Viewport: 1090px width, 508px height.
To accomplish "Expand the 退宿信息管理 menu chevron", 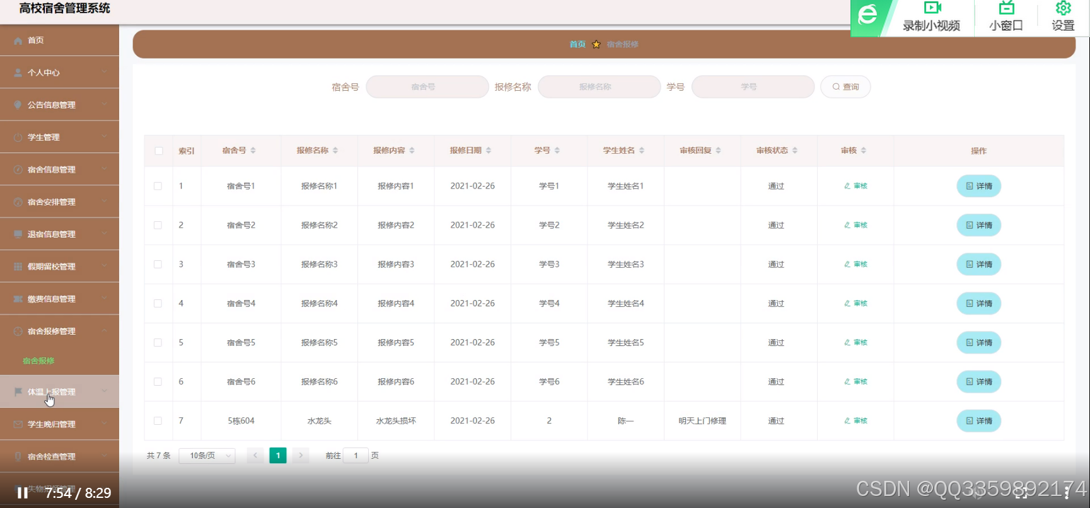I will point(105,234).
